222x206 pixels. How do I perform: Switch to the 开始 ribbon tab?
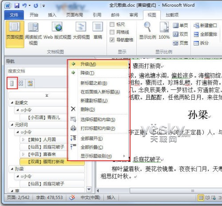point(34,15)
